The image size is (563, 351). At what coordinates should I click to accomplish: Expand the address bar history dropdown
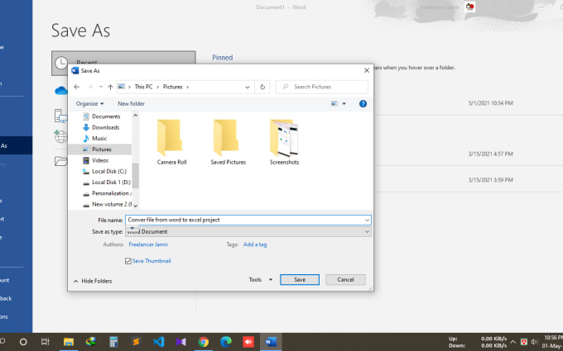248,87
